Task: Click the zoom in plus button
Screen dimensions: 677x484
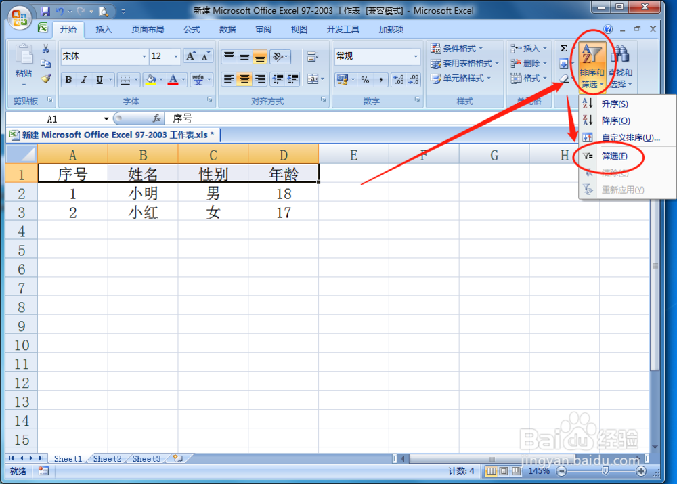Action: click(x=641, y=471)
